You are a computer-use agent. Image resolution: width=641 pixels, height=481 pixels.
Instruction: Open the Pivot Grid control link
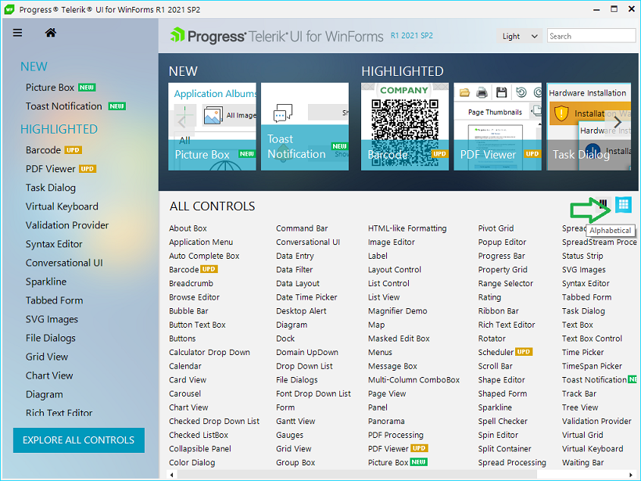(x=496, y=228)
